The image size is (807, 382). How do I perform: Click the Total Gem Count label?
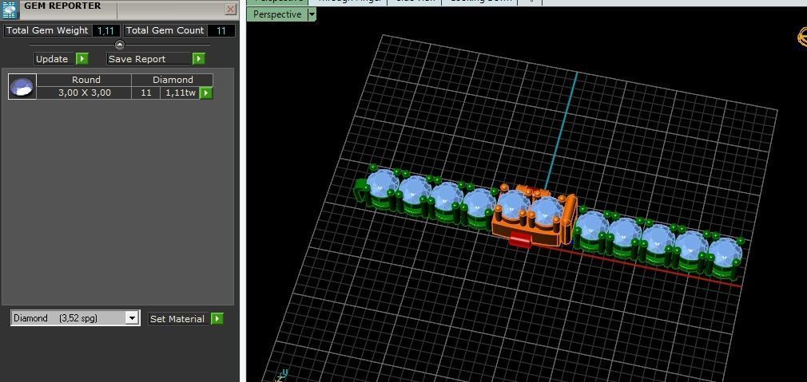[x=165, y=30]
